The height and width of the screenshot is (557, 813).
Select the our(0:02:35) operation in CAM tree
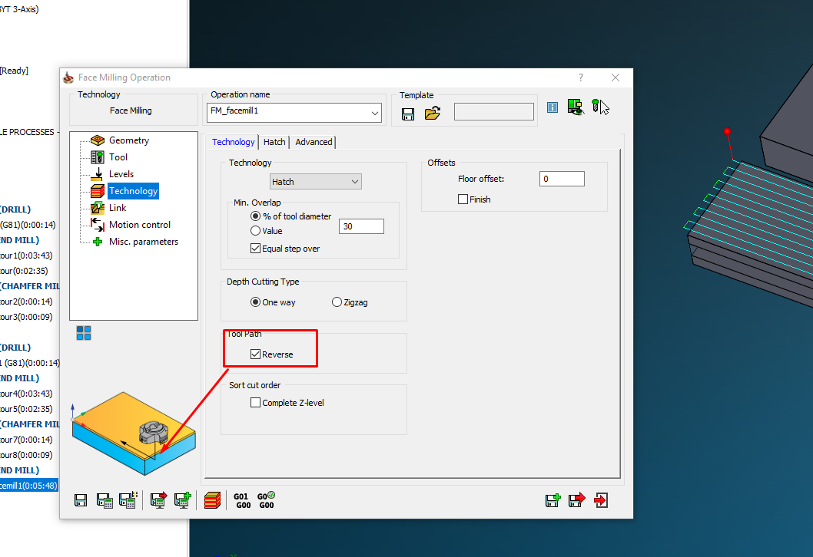(x=24, y=271)
